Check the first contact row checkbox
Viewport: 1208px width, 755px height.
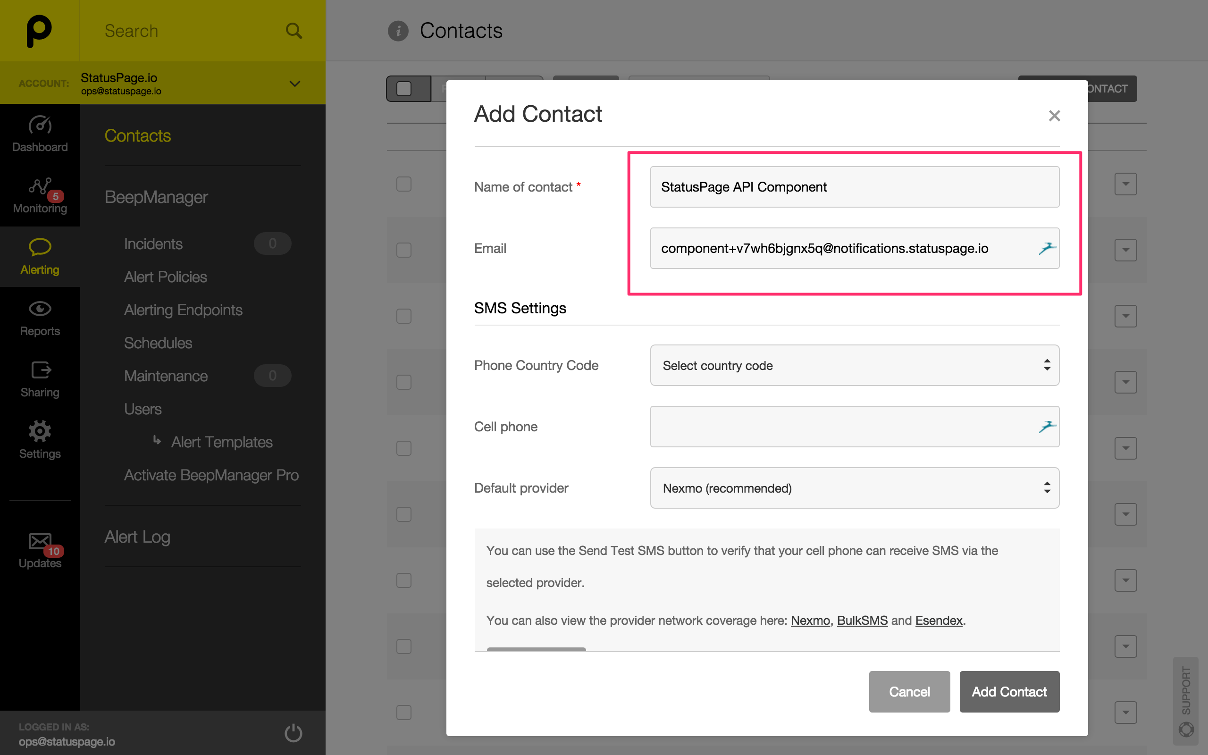pos(403,184)
